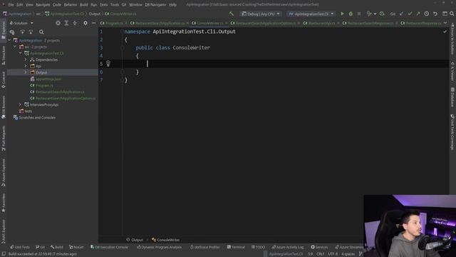
Task: Click Git update project blue arrow icon
Action: pyautogui.click(x=402, y=14)
